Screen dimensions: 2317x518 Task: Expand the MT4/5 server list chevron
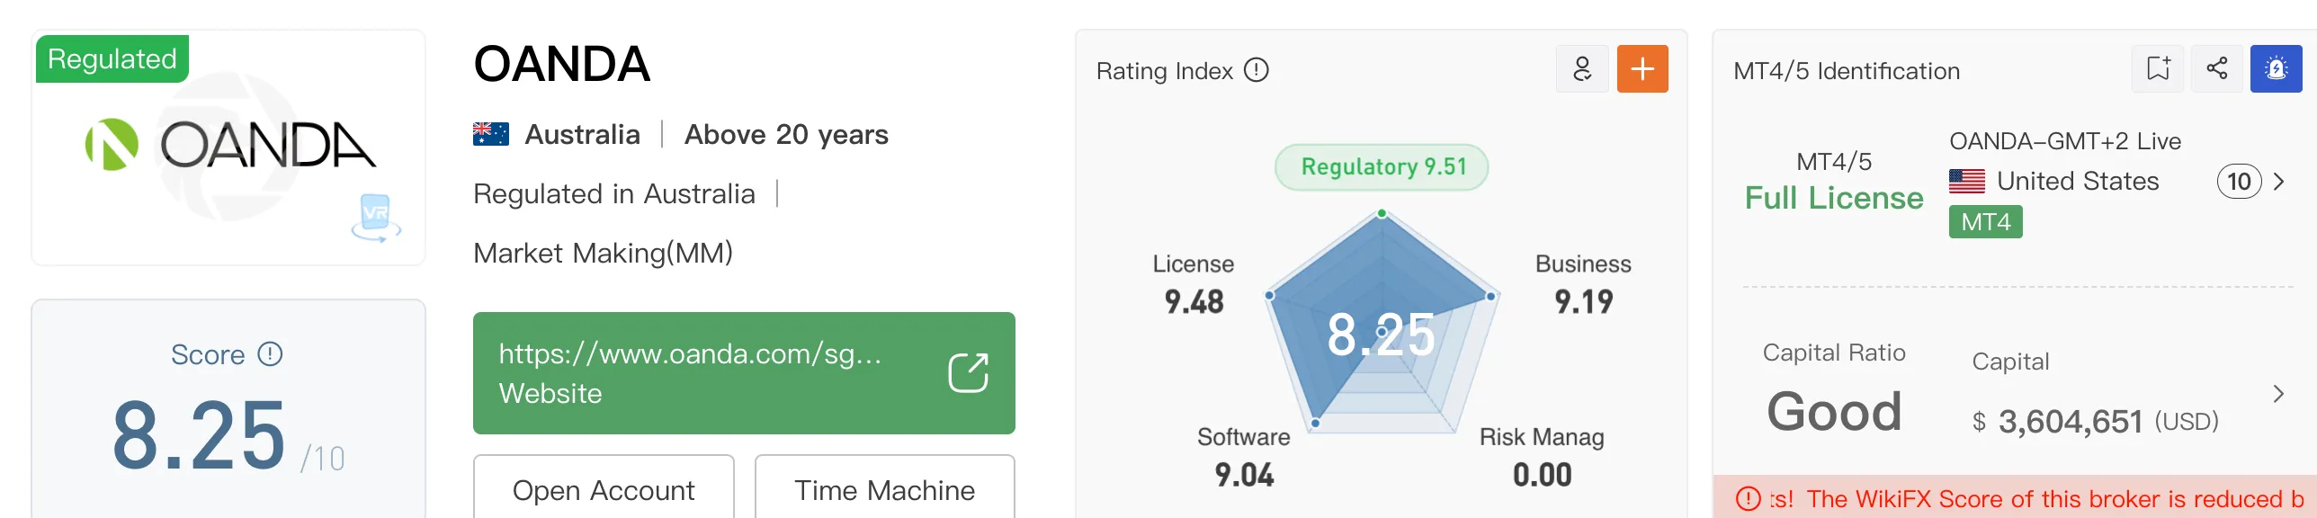(x=2279, y=182)
